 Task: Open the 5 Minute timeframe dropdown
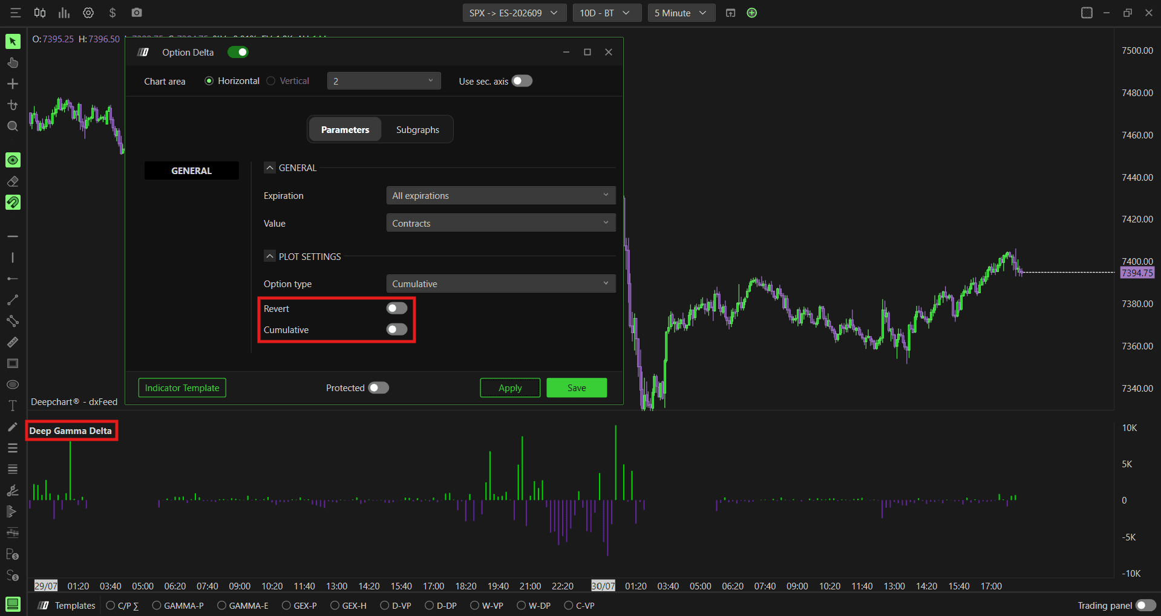[681, 13]
